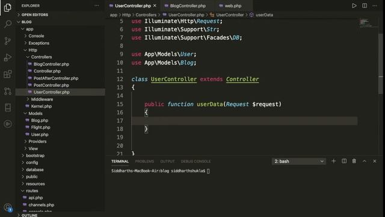Open Blog.php model file
Screen dimensions: 385x217
[60, 121]
